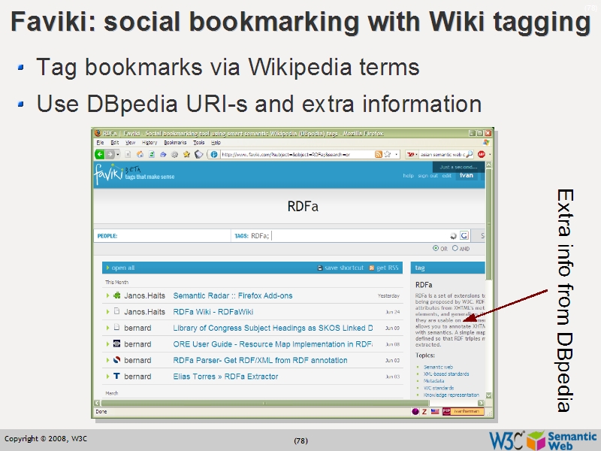Select the AND radio button
Screen dimensions: 601x451
tap(455, 247)
